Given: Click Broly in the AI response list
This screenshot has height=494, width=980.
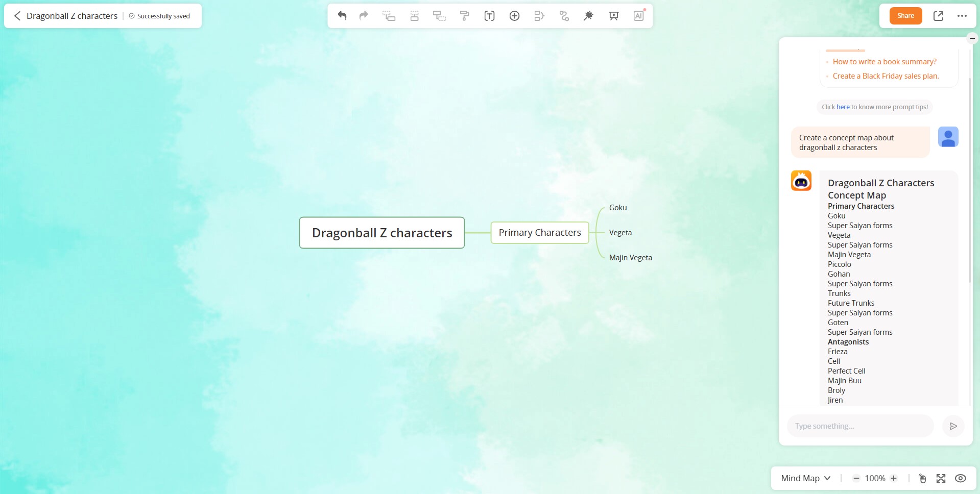Looking at the screenshot, I should coord(836,390).
